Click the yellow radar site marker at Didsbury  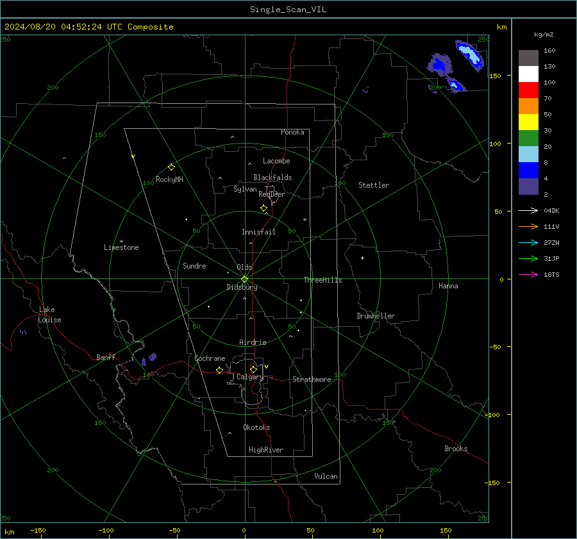coord(245,279)
